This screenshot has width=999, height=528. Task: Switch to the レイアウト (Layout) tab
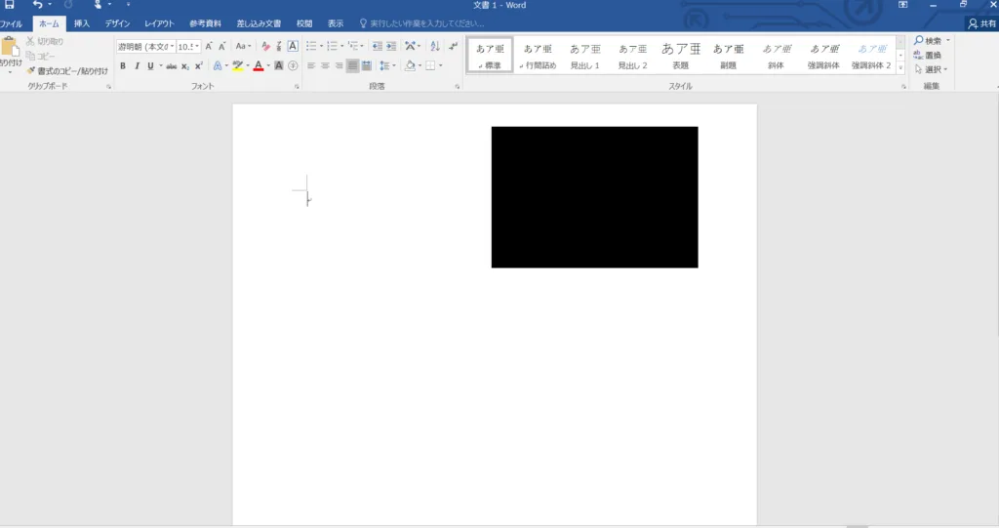click(x=160, y=22)
